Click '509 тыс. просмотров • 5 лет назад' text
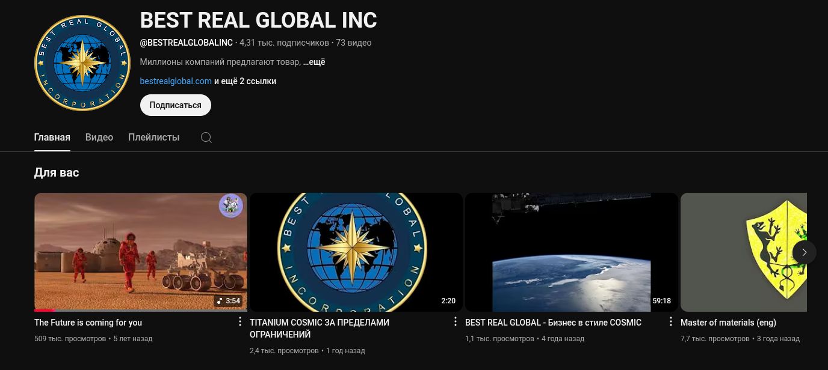This screenshot has width=828, height=370. (93, 339)
